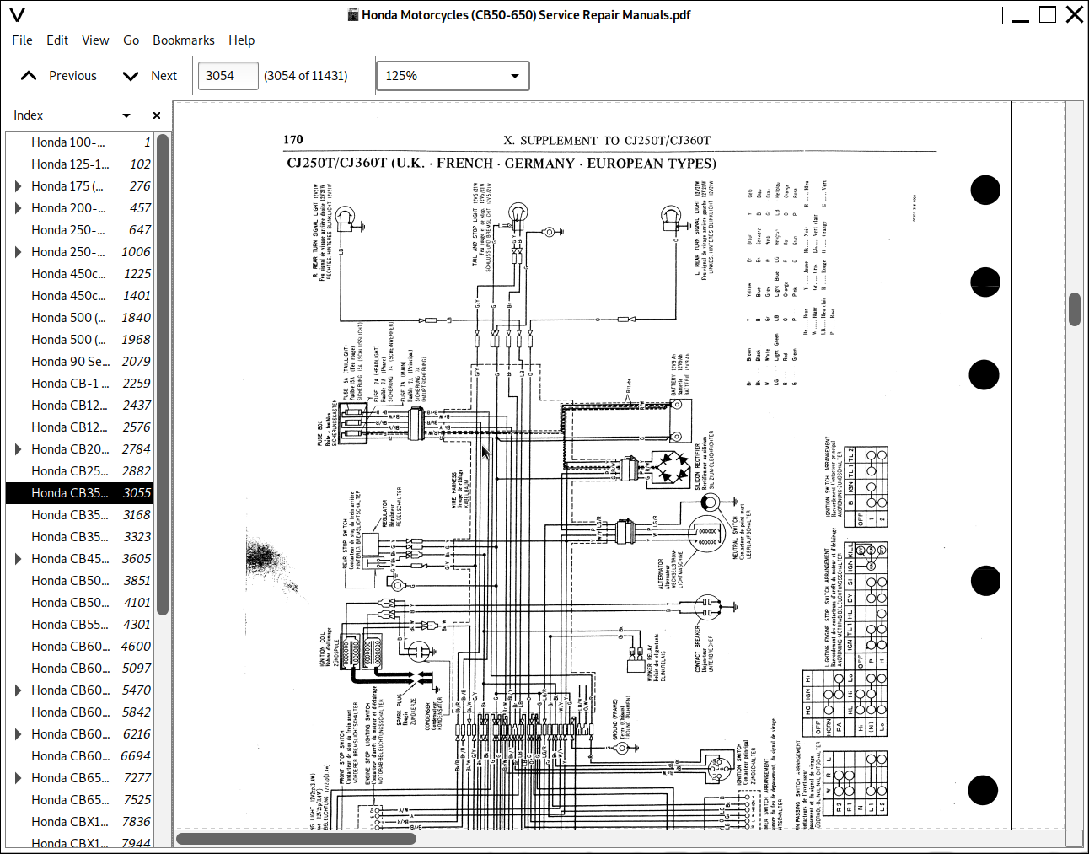Screen dimensions: 1089x854
Task: Select the Honda 100 bookmark
Action: tap(80, 142)
